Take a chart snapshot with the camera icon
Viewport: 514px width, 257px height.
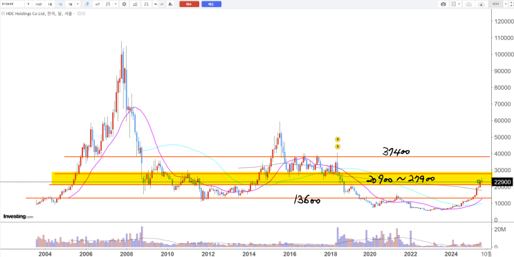443,4
